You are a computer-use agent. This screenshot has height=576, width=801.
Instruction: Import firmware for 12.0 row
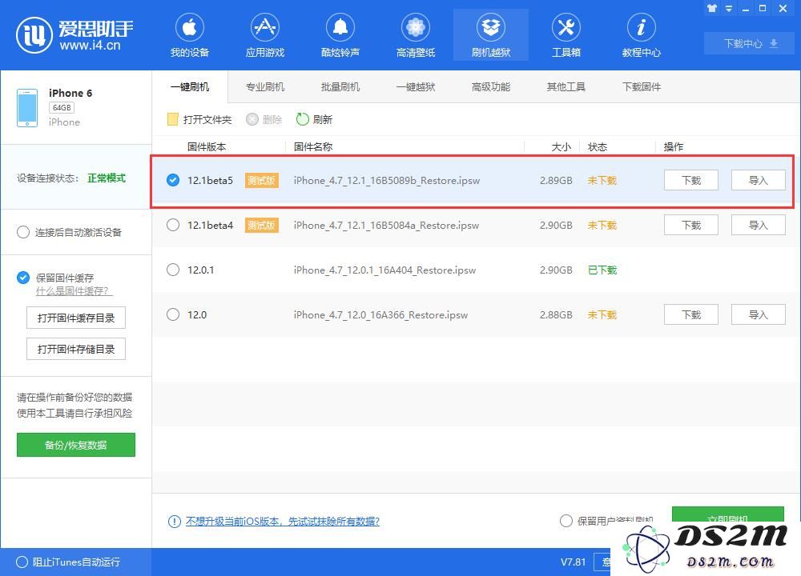758,314
